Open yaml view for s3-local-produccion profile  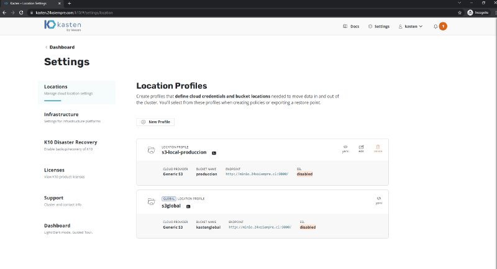point(345,148)
